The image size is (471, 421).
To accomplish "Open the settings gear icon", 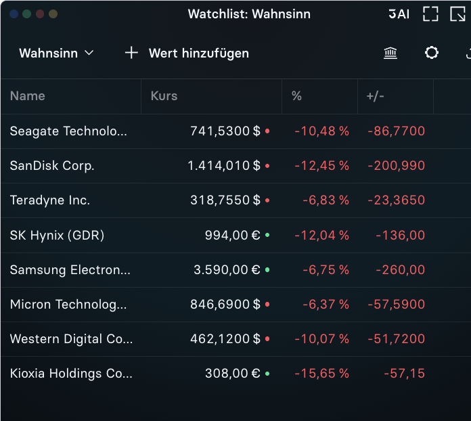I will click(x=432, y=53).
